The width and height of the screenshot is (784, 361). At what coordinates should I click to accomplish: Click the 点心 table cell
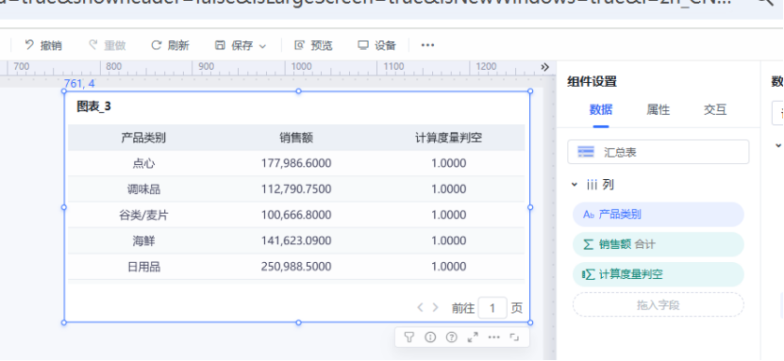click(x=143, y=163)
